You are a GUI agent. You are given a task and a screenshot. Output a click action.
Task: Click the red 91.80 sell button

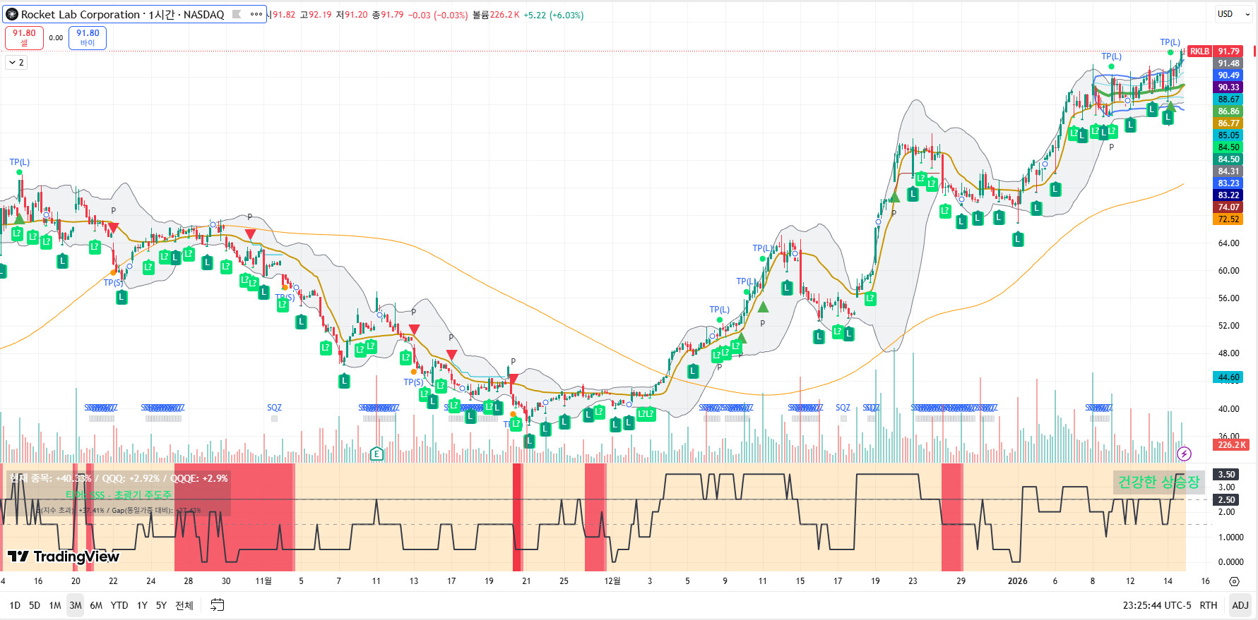point(24,37)
